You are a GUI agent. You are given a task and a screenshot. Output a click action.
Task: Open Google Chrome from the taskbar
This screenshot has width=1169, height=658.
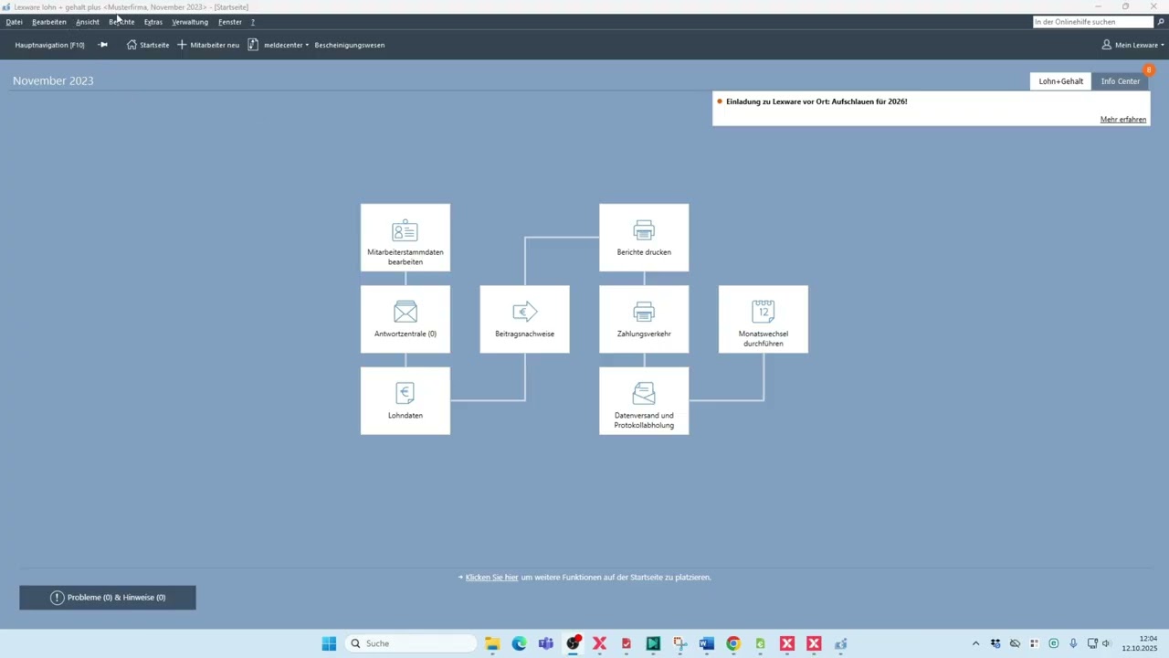tap(733, 643)
